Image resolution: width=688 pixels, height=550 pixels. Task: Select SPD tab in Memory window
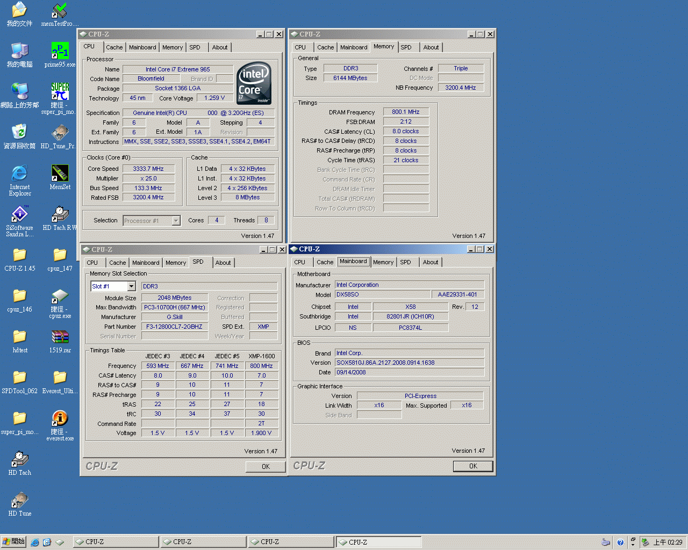[406, 47]
